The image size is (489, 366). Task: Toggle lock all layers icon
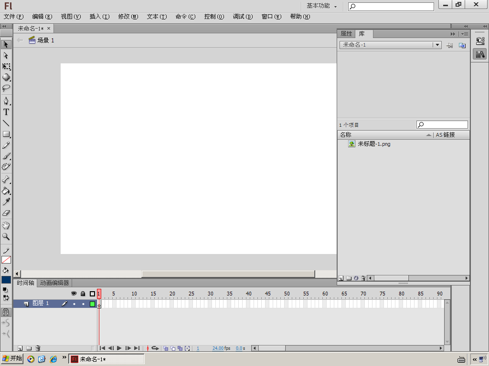point(83,294)
